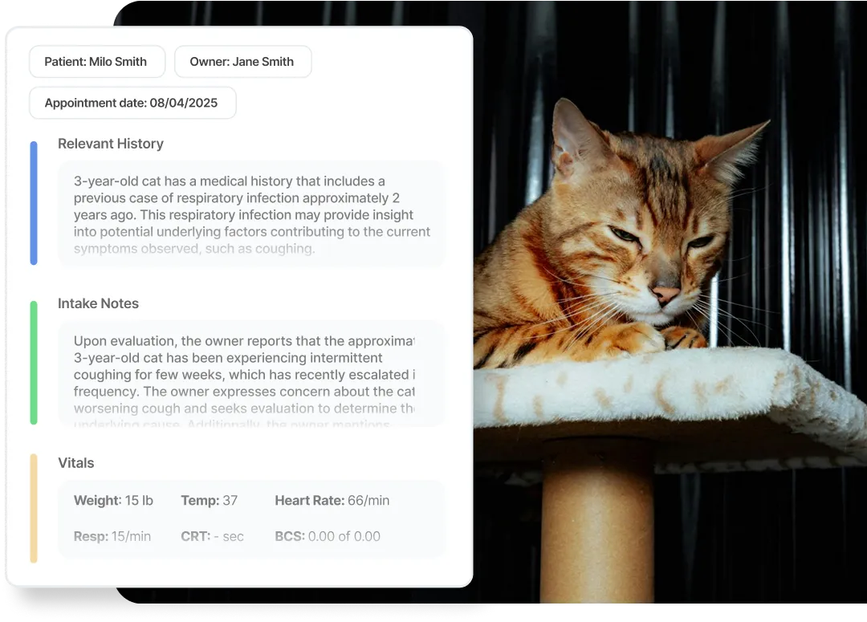
Task: Open the Appointment date 08/04/2025 field
Action: 132,104
